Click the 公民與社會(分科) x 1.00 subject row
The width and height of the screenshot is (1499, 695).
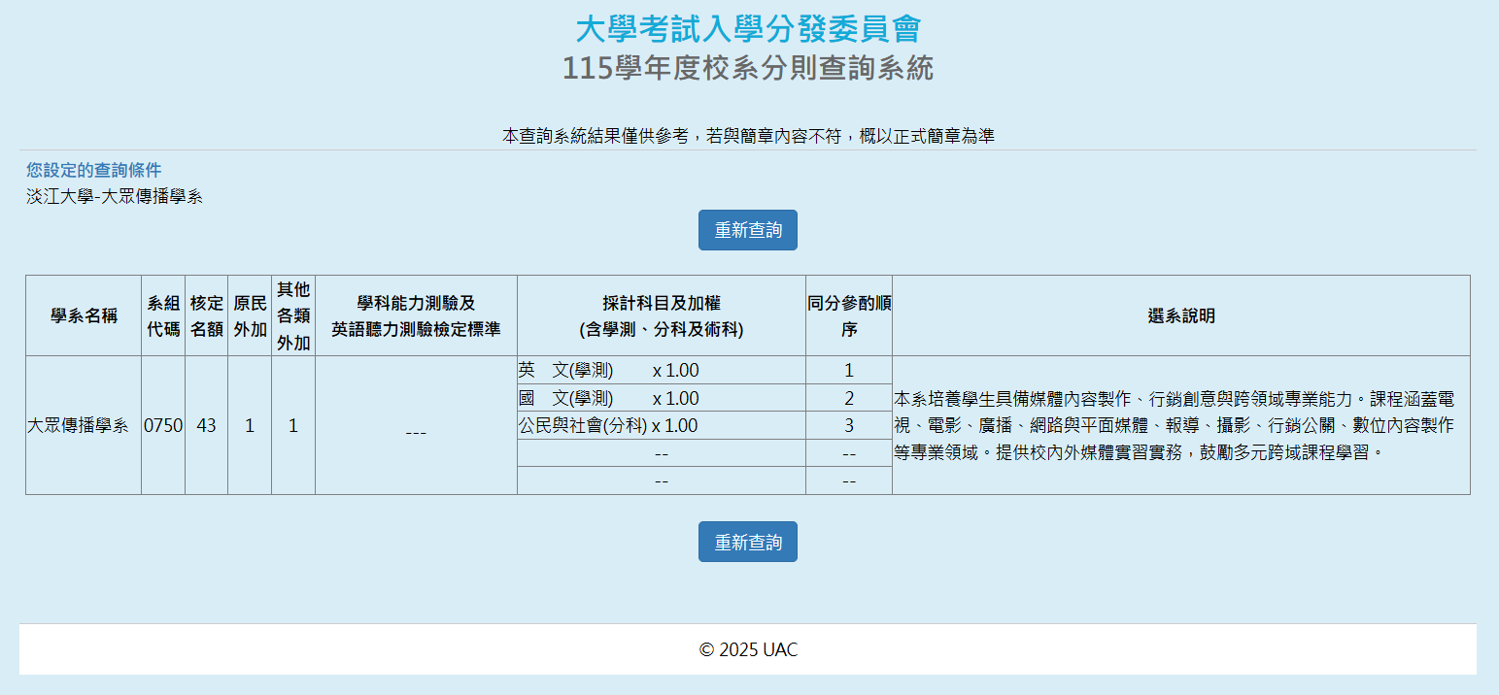(609, 425)
